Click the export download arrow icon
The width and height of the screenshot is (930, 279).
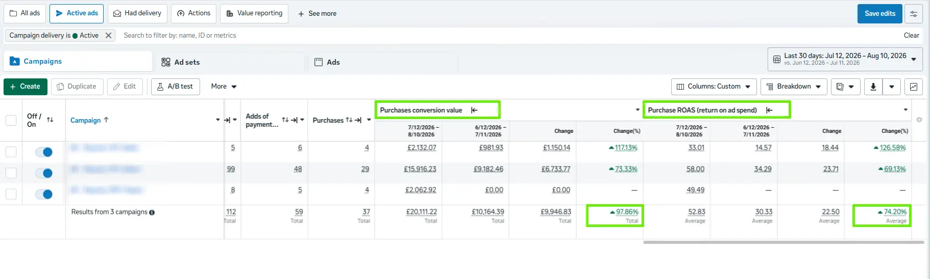click(x=873, y=87)
